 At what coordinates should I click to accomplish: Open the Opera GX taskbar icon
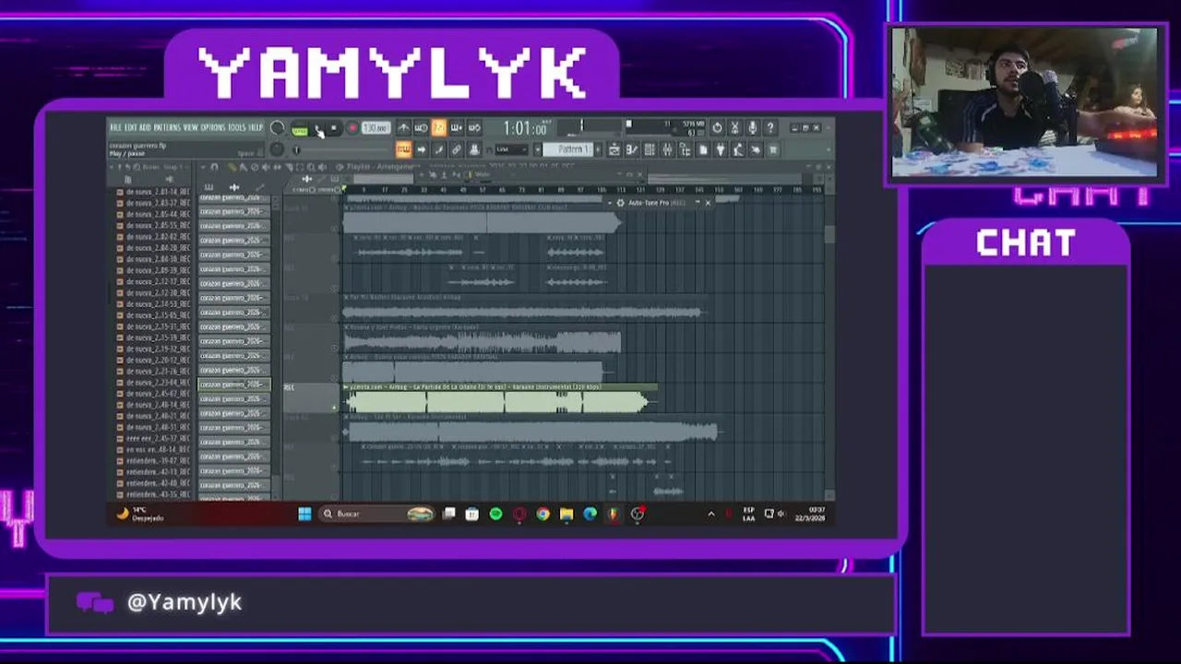[519, 514]
